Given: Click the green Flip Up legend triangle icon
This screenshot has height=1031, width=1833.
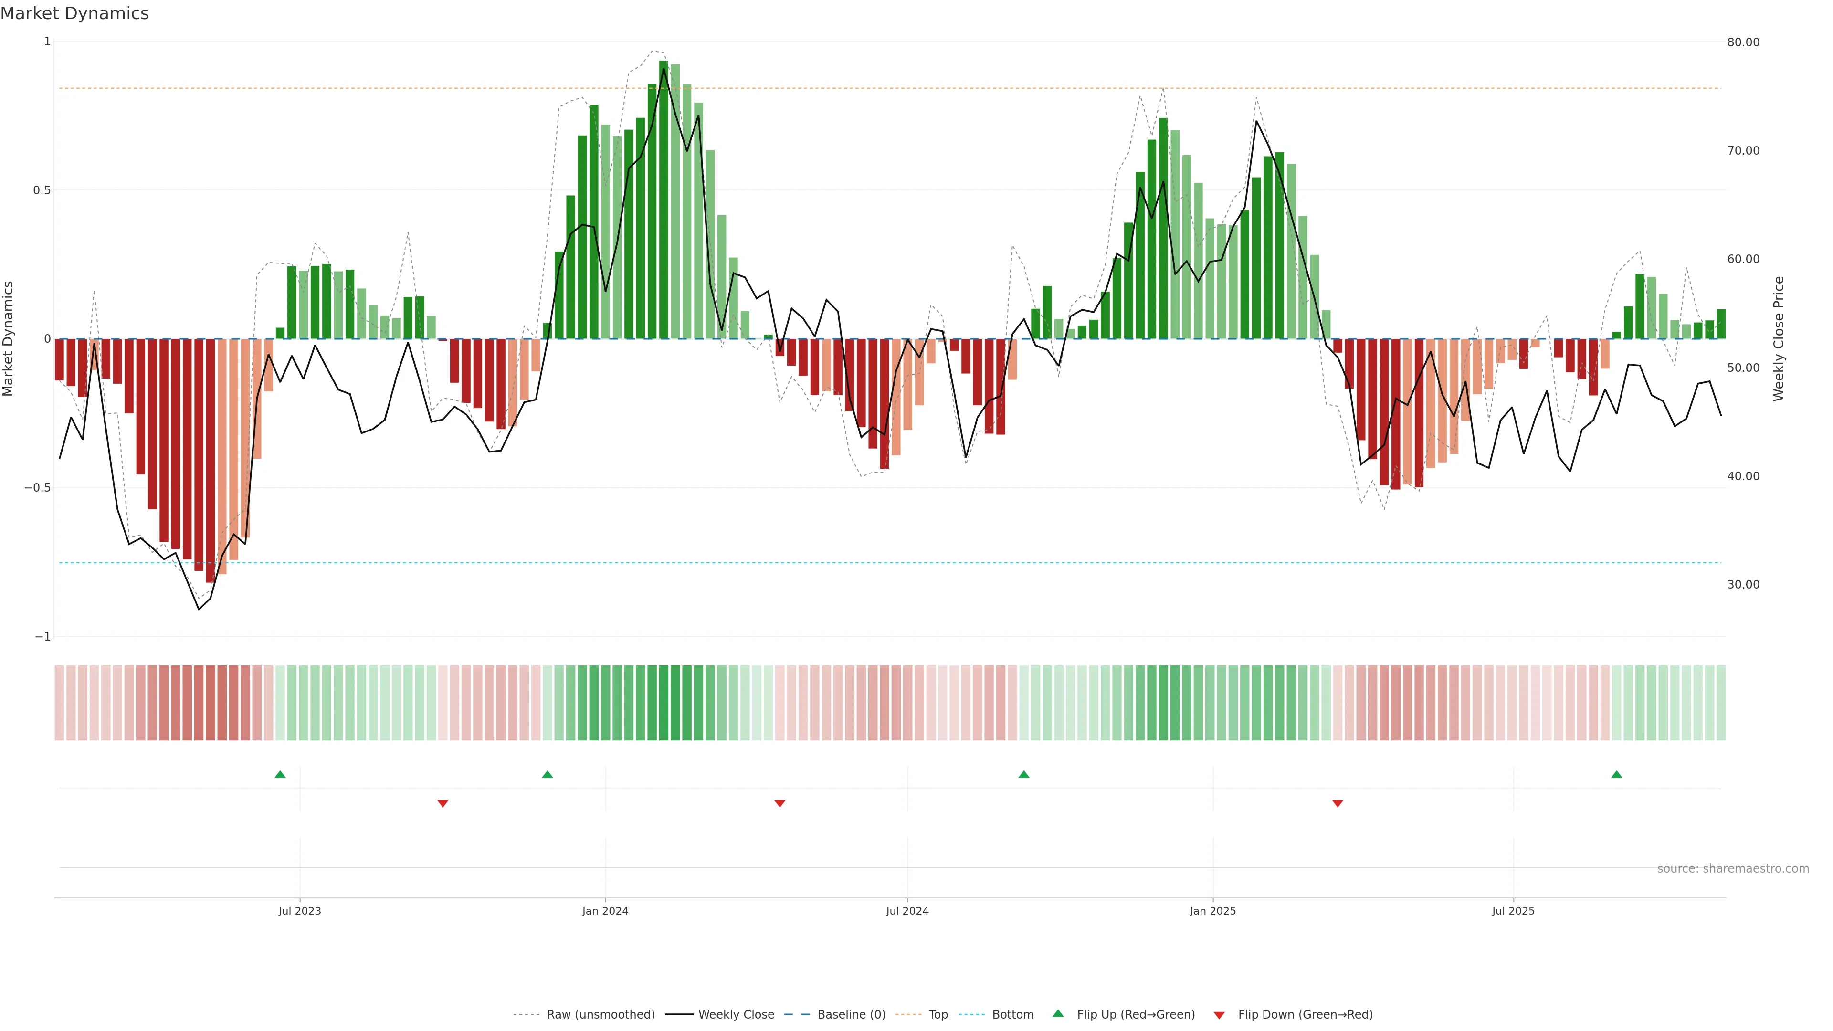Looking at the screenshot, I should click(1058, 1013).
